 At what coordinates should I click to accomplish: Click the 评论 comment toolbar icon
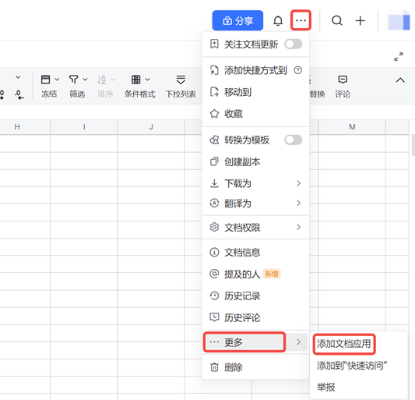coord(343,80)
